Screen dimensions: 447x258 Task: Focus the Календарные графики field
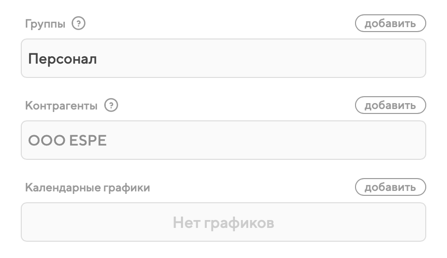(223, 222)
